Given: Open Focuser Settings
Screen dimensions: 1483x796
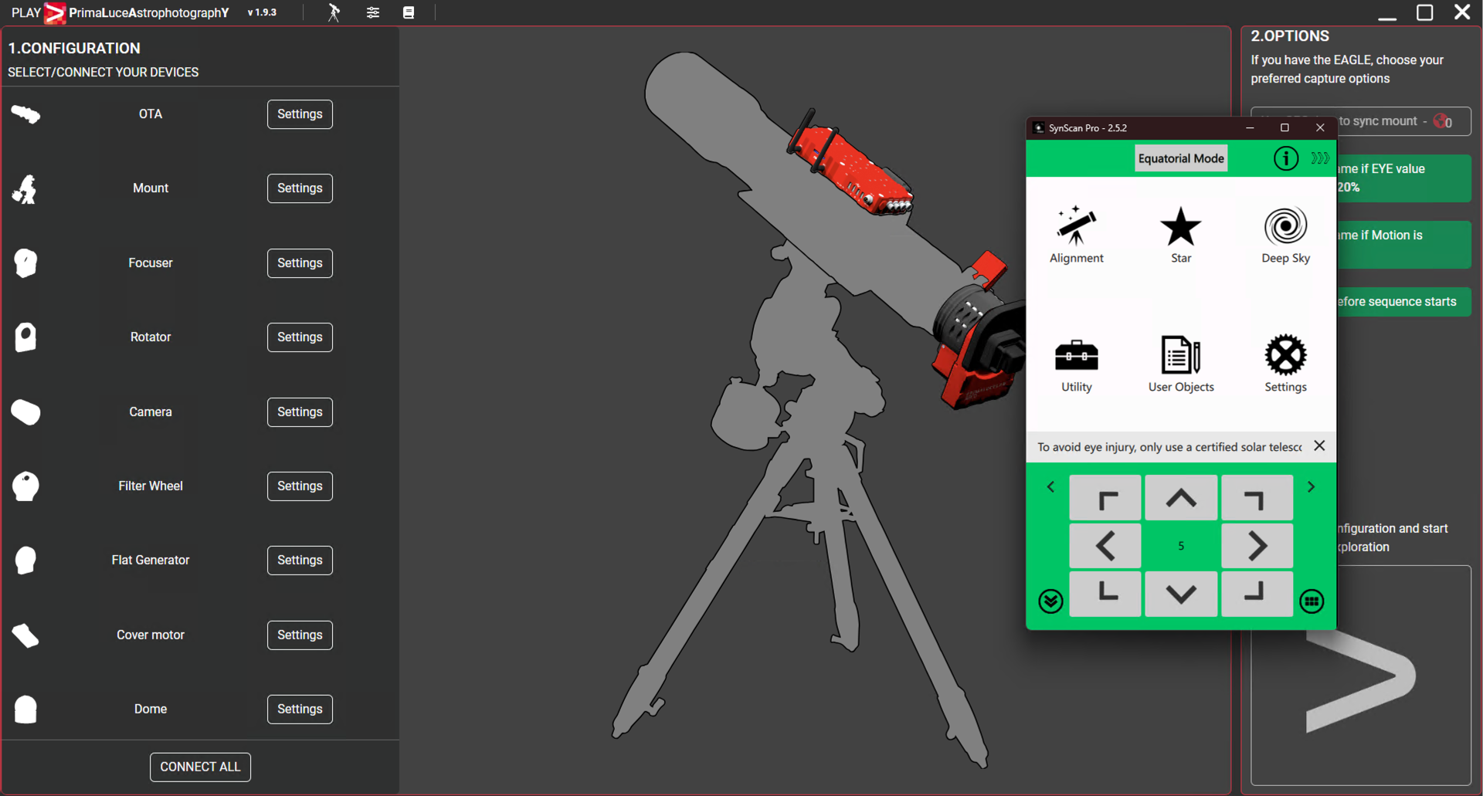Looking at the screenshot, I should (300, 263).
